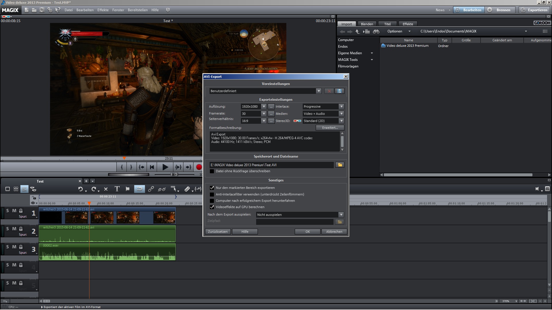Open the Brennen workspace button
This screenshot has height=310, width=552.
pyautogui.click(x=500, y=10)
